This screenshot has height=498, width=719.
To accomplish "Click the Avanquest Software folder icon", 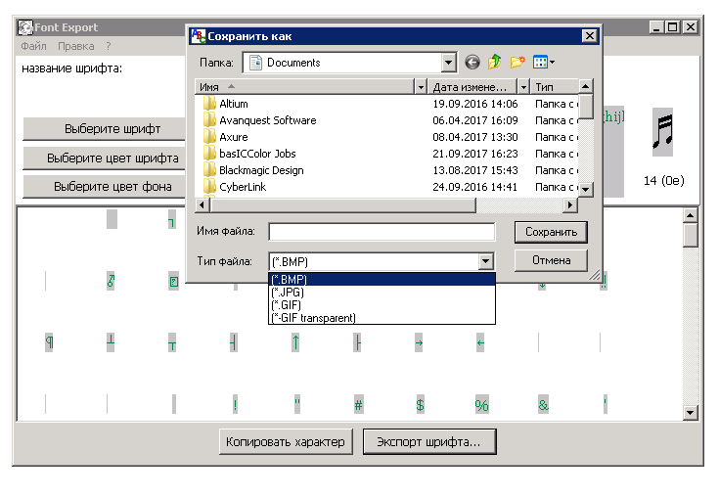I will click(209, 119).
